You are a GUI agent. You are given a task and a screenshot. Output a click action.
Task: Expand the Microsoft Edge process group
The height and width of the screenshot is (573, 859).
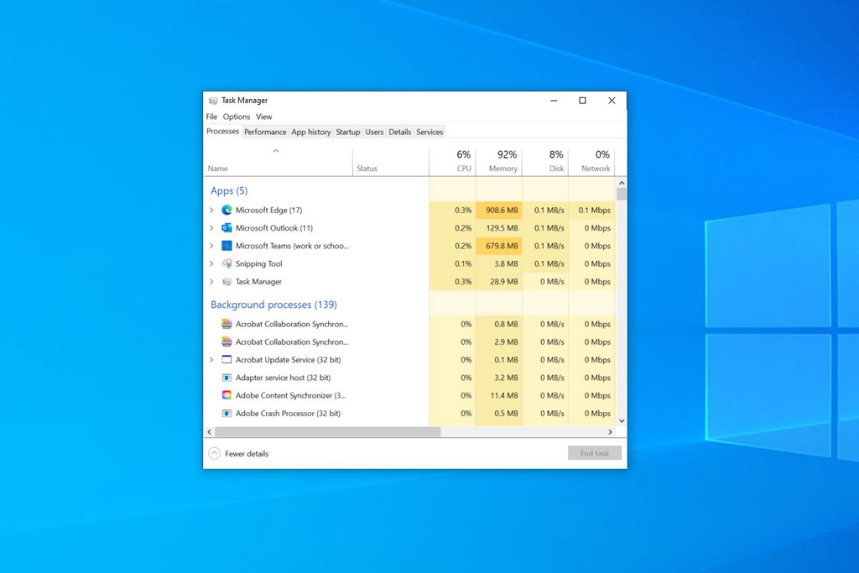pos(211,210)
